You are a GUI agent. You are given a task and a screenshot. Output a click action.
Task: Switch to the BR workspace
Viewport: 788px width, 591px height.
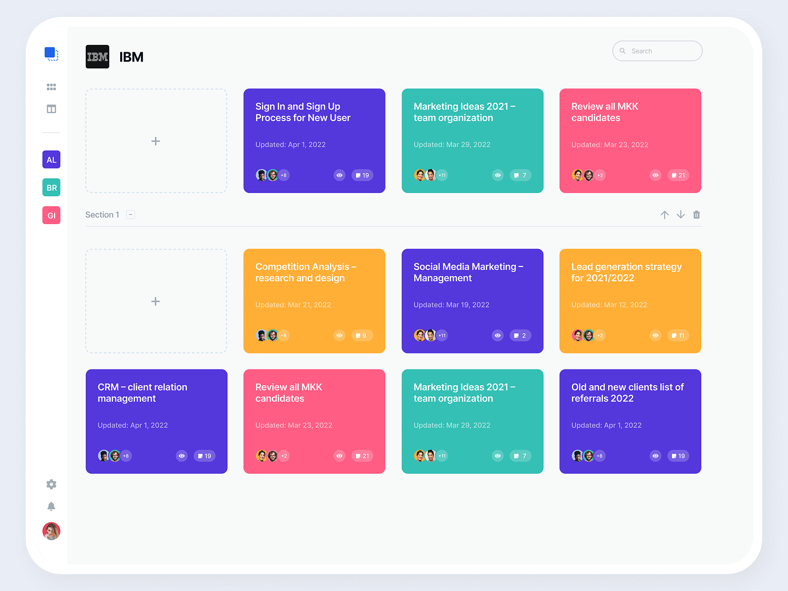(51, 187)
